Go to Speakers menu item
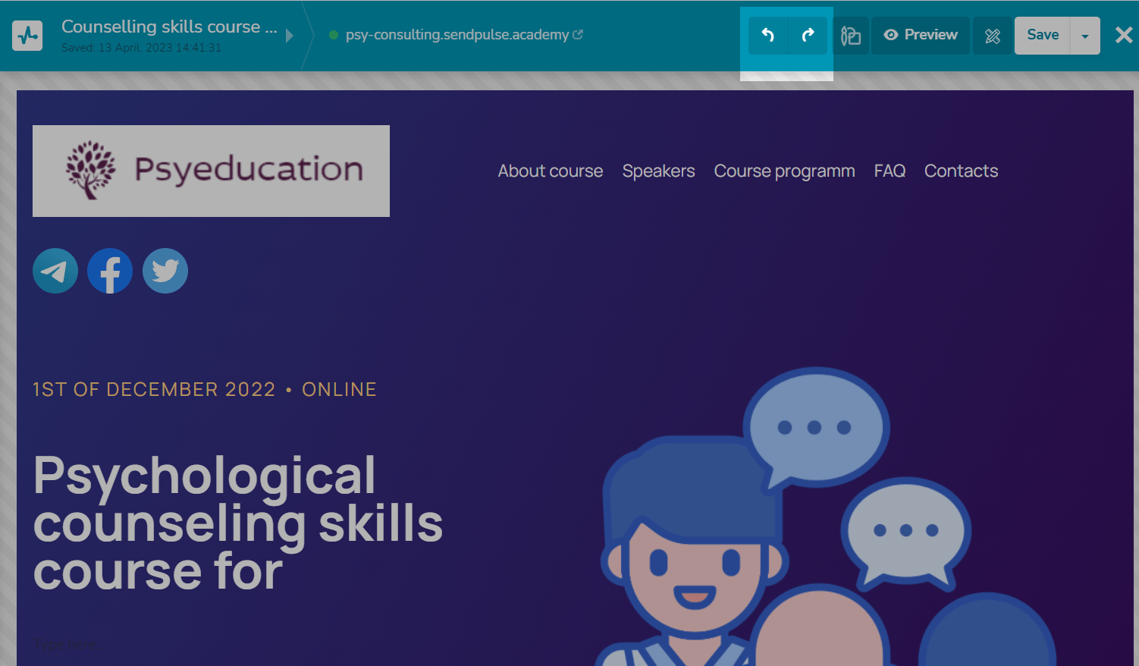 click(658, 171)
